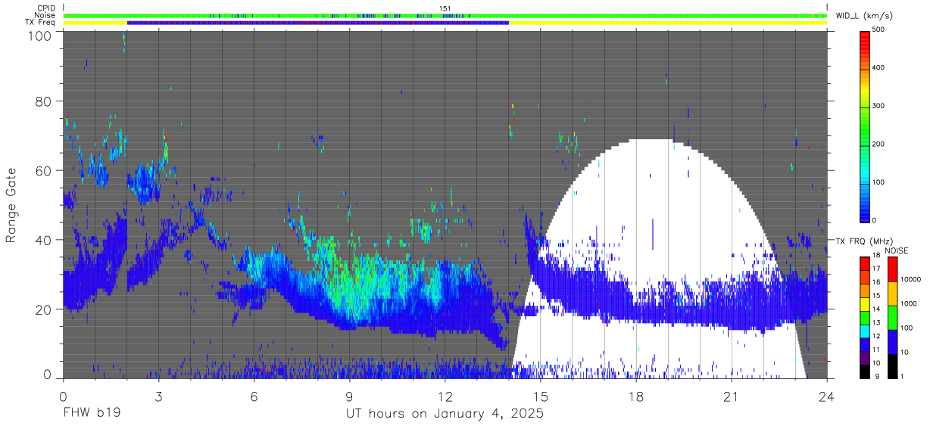The image size is (930, 429).
Task: Click the 10000 value on noise legend
Action: 910,279
